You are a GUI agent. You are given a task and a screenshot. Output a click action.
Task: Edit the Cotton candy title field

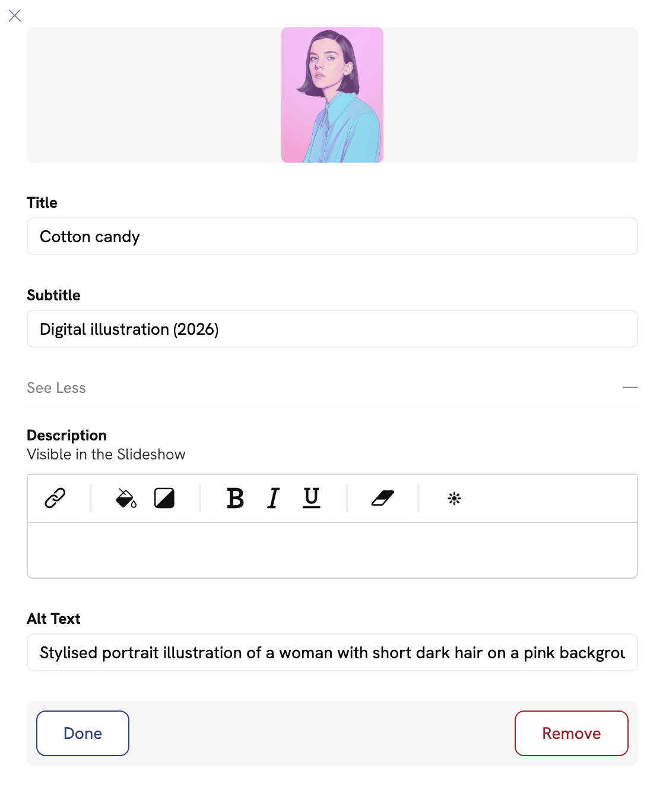pyautogui.click(x=332, y=236)
